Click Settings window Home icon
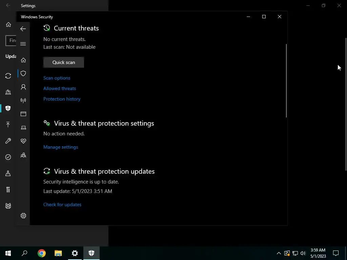This screenshot has height=260, width=347. (x=8, y=24)
